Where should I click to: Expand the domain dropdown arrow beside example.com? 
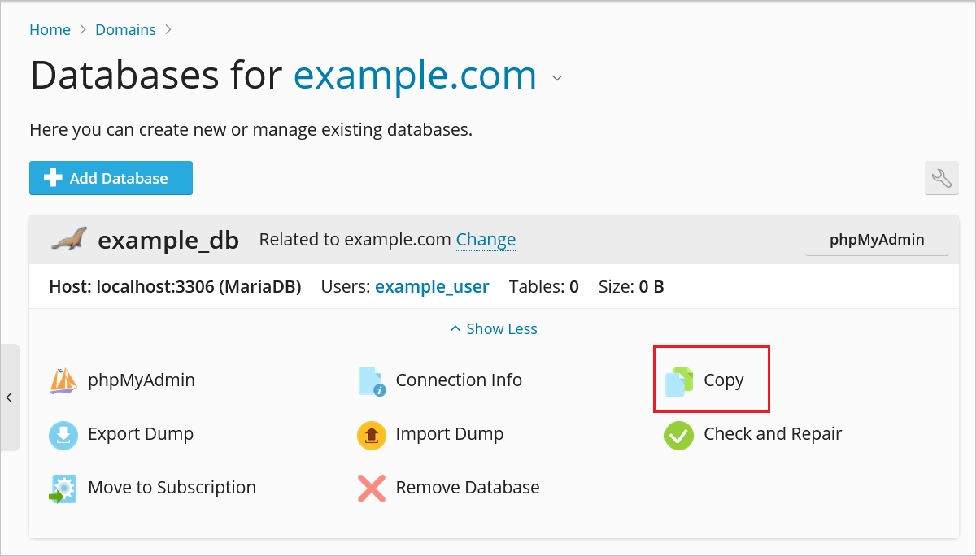557,79
